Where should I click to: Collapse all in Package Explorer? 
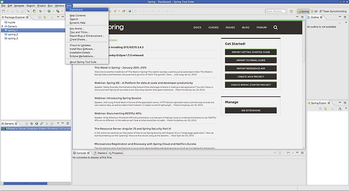(40, 17)
